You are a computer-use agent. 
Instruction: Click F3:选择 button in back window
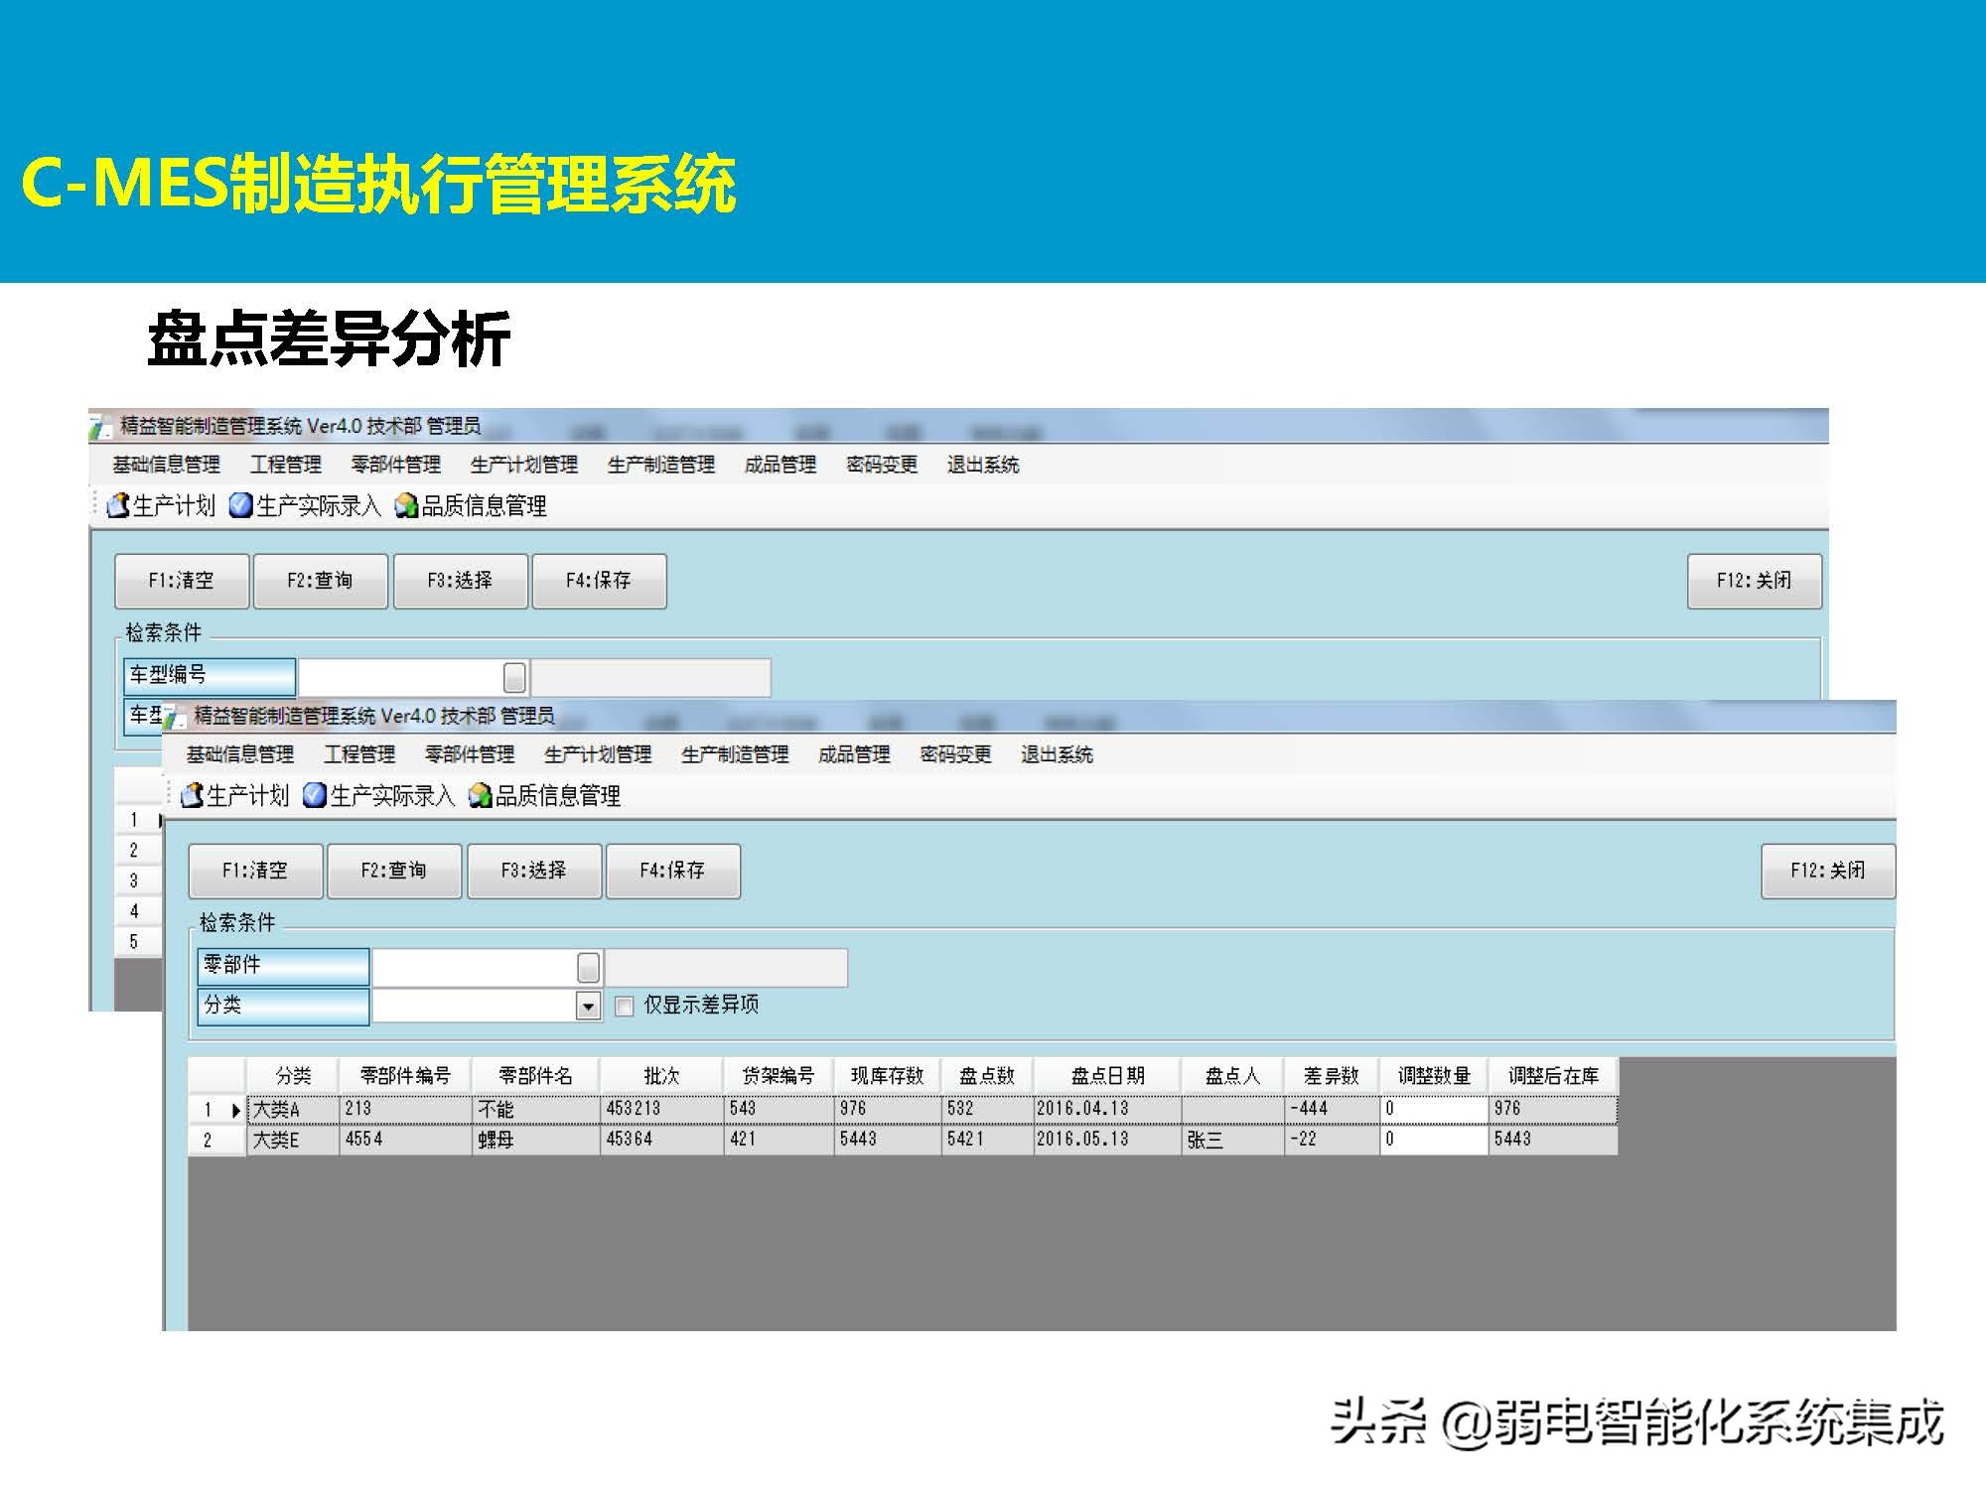(461, 581)
